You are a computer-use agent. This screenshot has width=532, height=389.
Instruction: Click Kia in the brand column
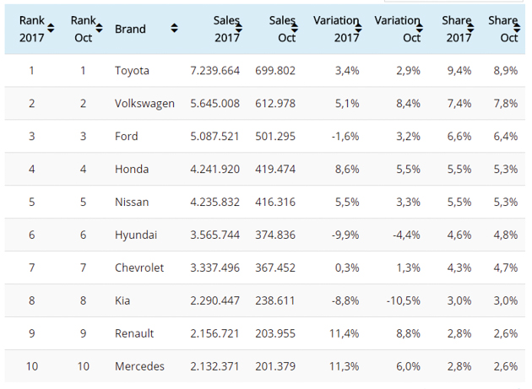123,300
